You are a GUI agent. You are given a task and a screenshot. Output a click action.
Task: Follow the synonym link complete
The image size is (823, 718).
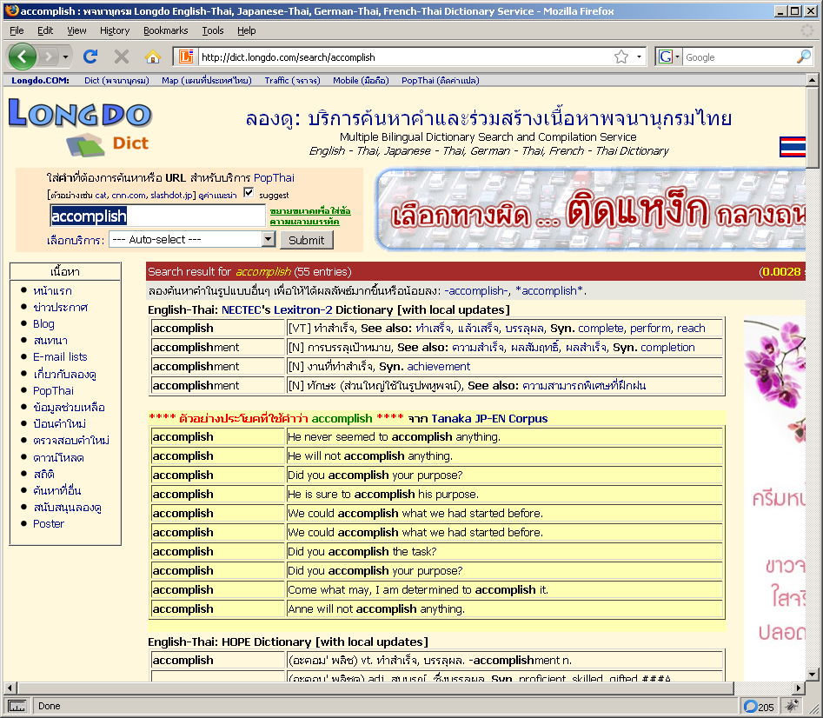click(601, 328)
